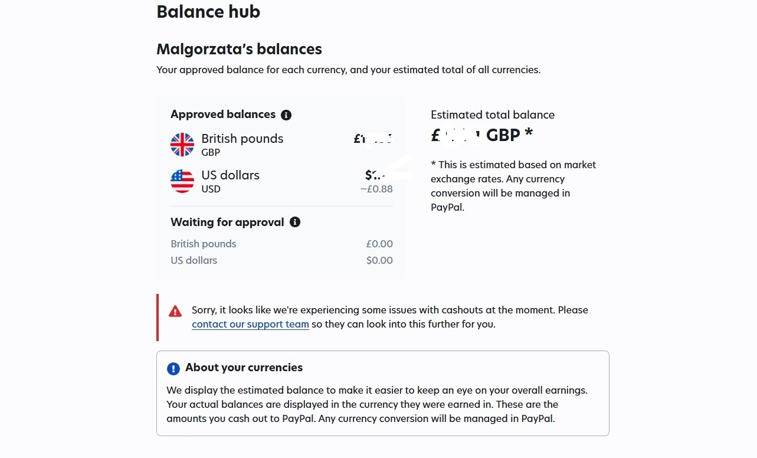757x458 pixels.
Task: Click info icon beside Approved balances
Action: pos(286,115)
